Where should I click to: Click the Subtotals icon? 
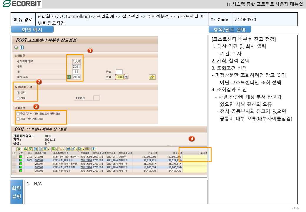click(60, 149)
